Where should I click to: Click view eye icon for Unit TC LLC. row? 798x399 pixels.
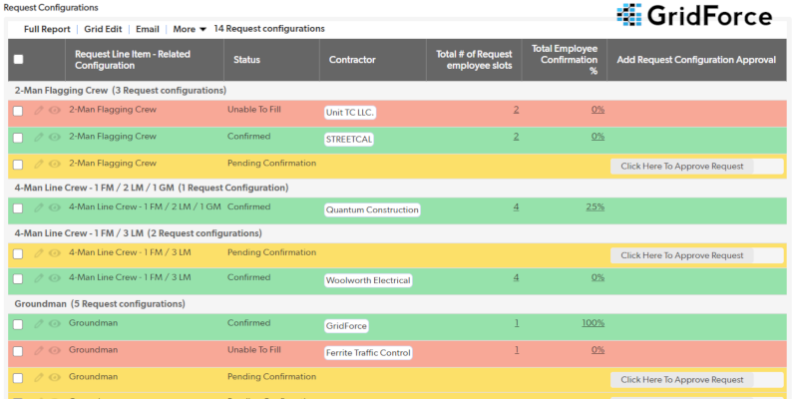click(x=55, y=110)
